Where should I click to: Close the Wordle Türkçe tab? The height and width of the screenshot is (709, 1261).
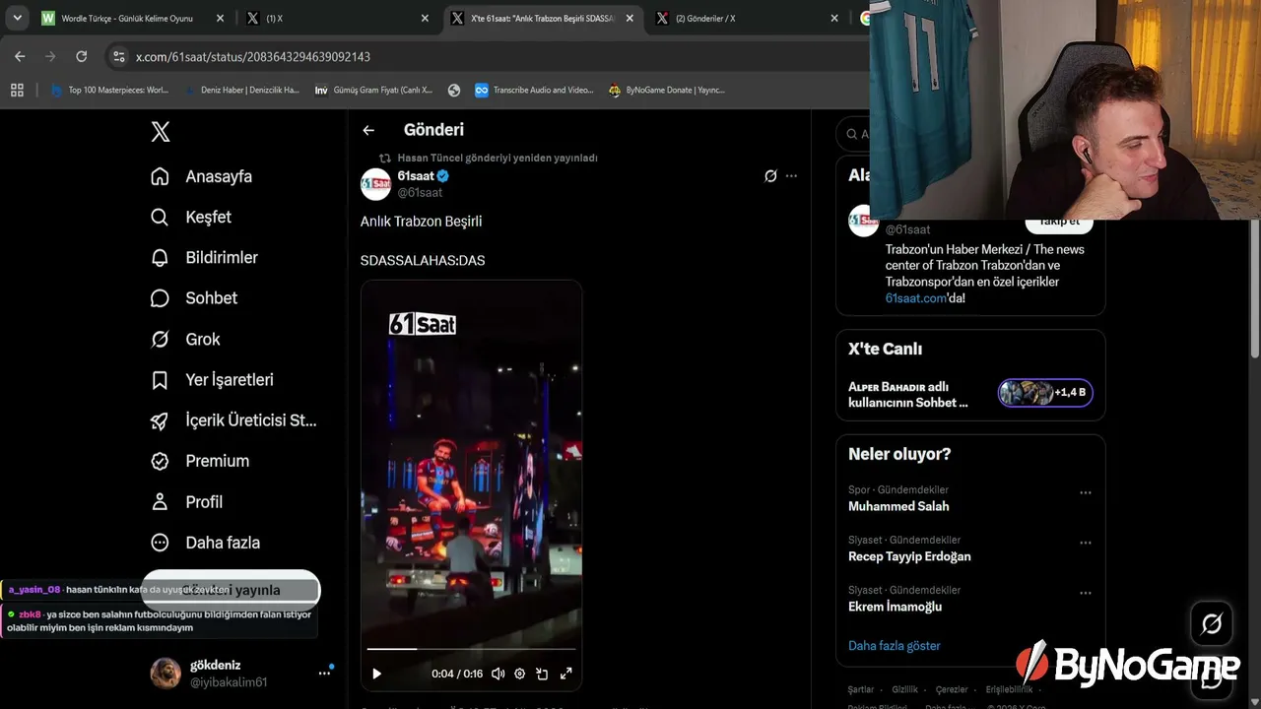tap(221, 18)
